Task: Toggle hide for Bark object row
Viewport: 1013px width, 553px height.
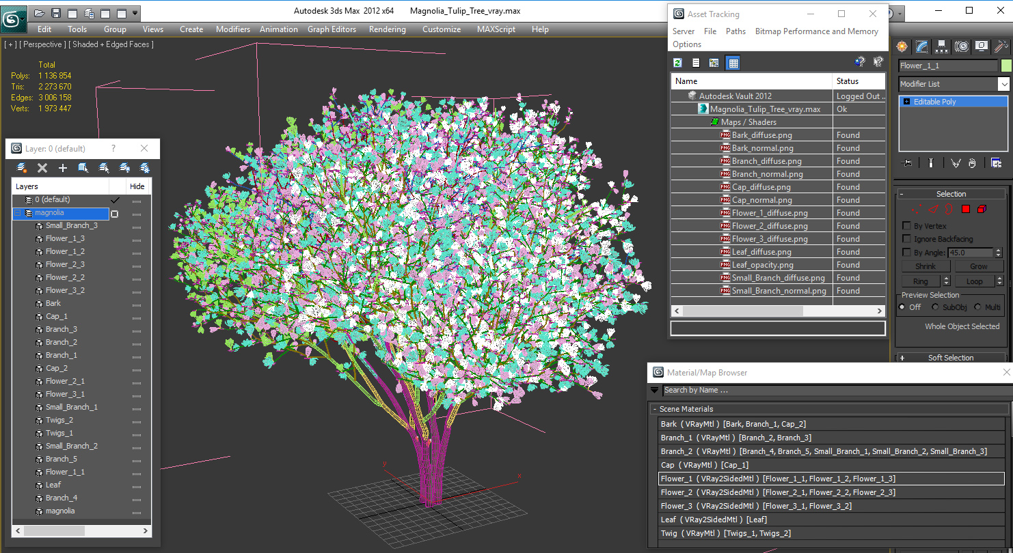Action: click(x=137, y=304)
